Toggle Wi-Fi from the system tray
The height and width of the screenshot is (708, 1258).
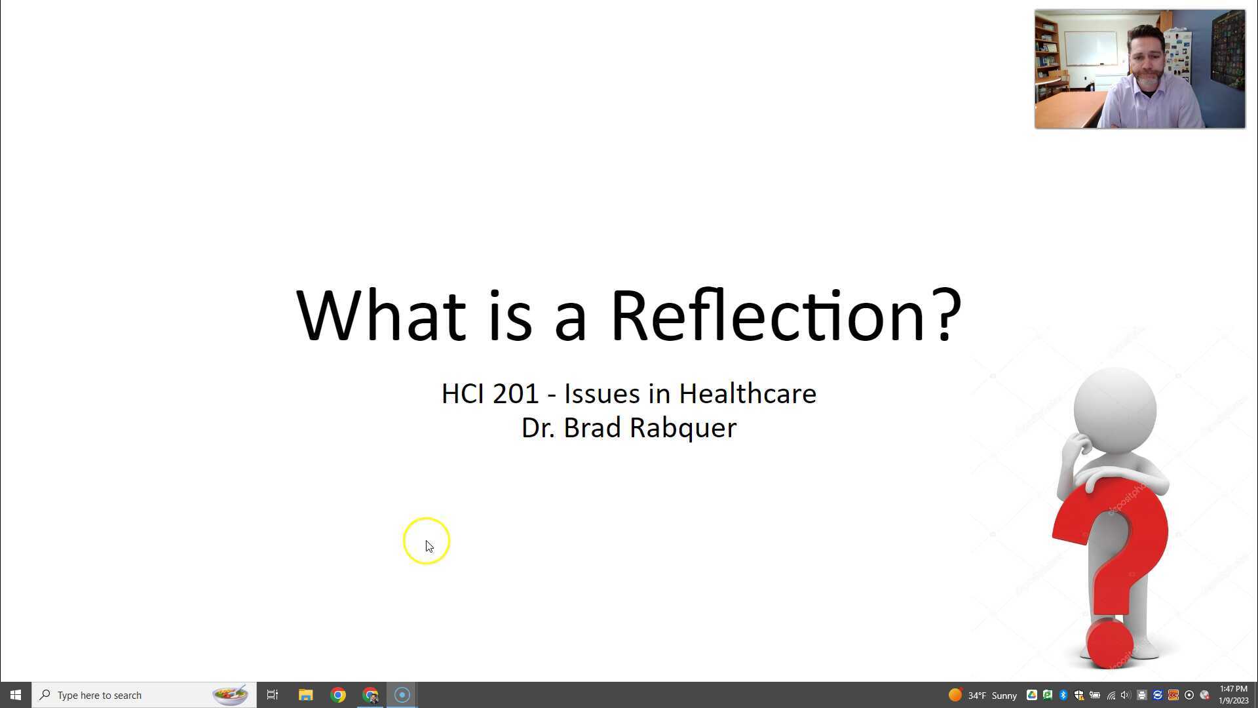pyautogui.click(x=1111, y=695)
